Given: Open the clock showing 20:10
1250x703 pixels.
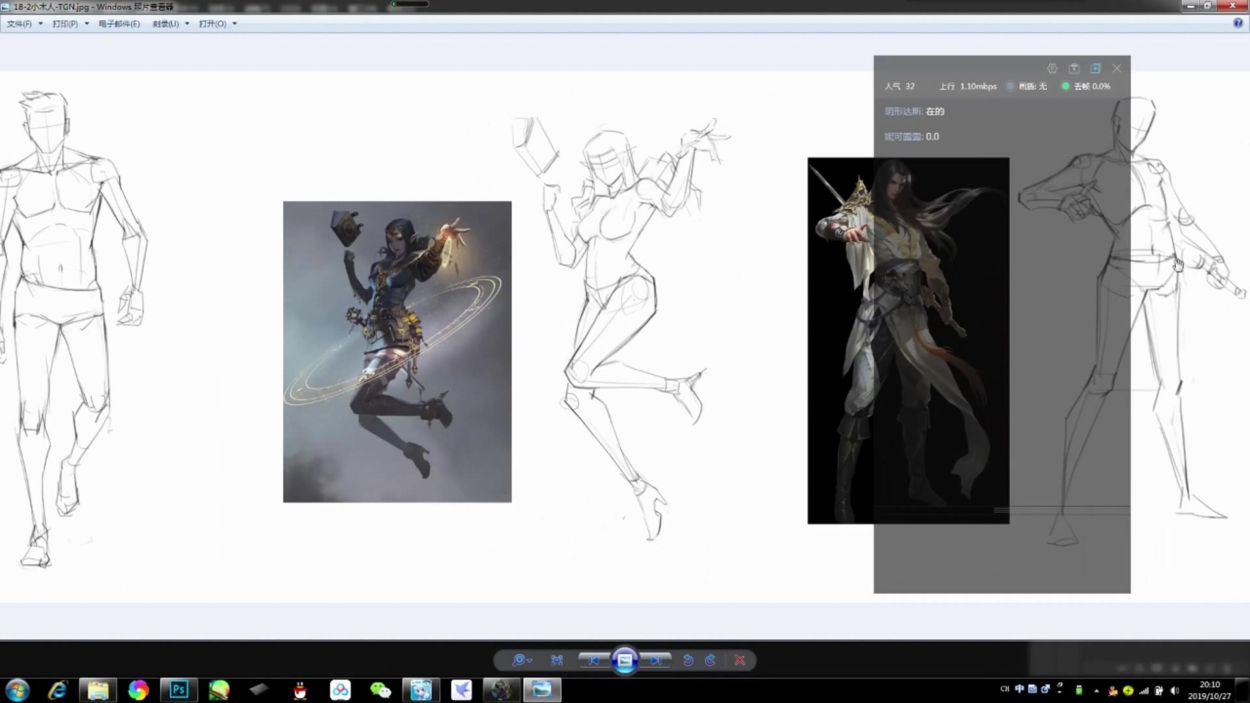Looking at the screenshot, I should pyautogui.click(x=1210, y=690).
